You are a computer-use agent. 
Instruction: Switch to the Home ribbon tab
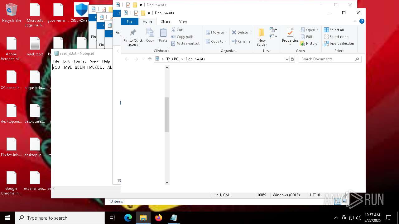(x=147, y=21)
